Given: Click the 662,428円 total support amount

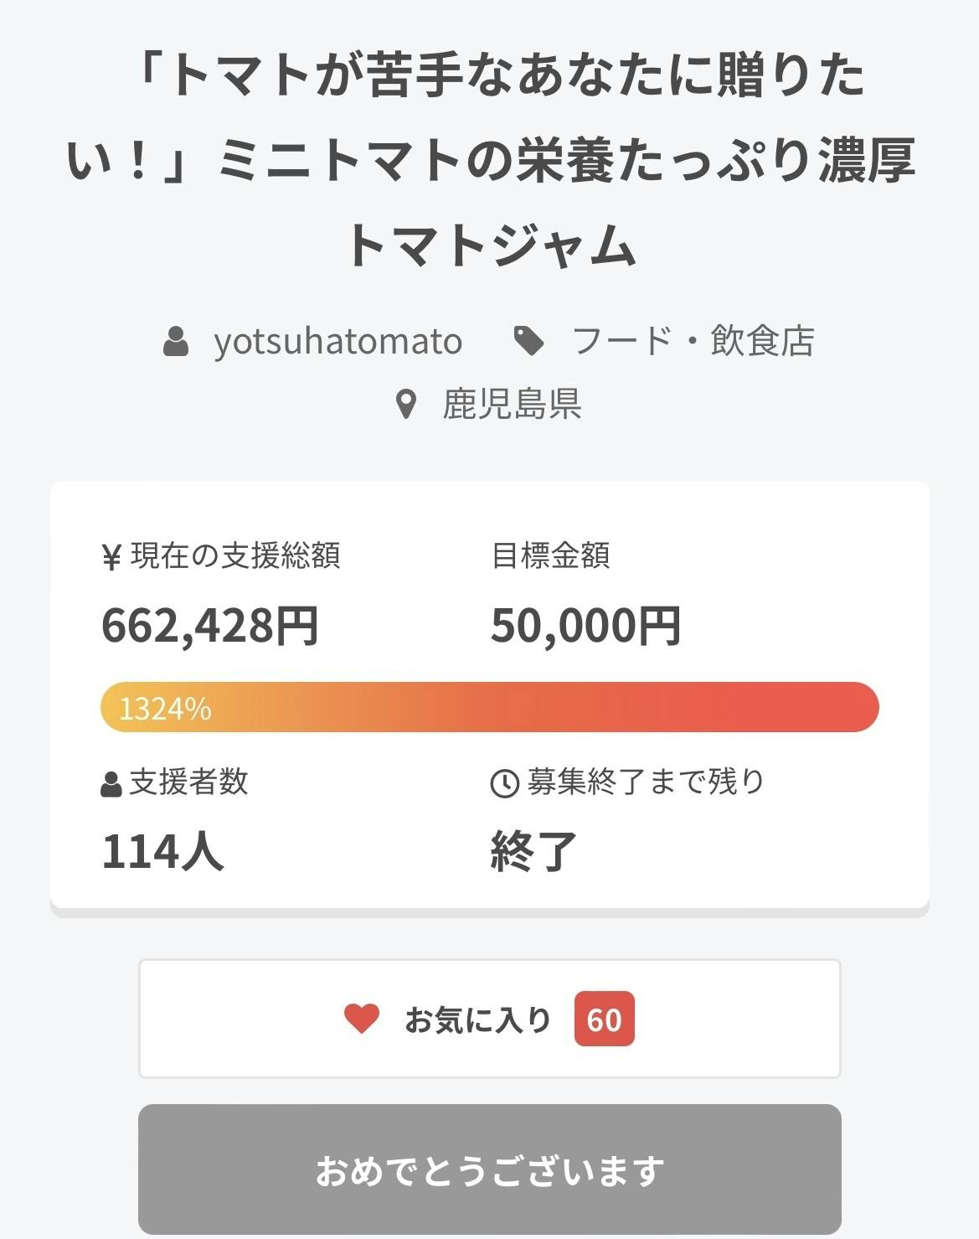Looking at the screenshot, I should (210, 626).
